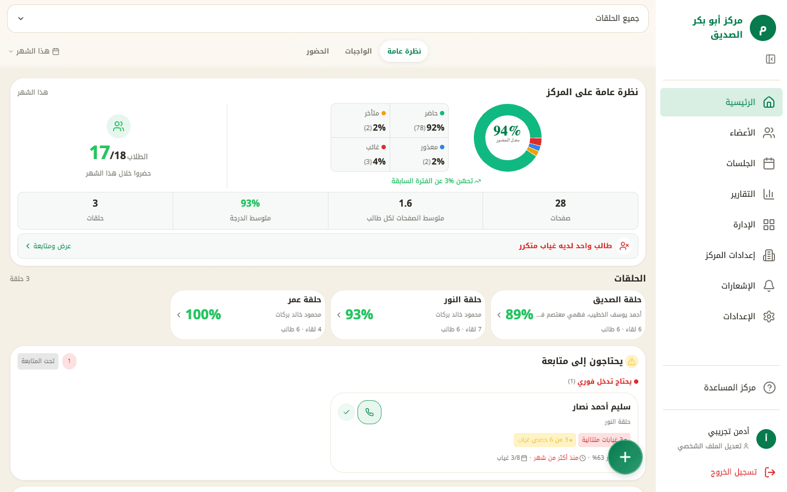Click تحسّن 3% عن الفترة السابقة text
The height and width of the screenshot is (492, 787).
(432, 181)
